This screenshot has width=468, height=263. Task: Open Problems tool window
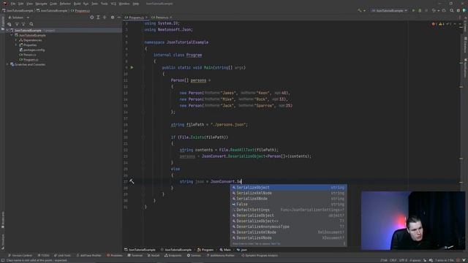(115, 256)
